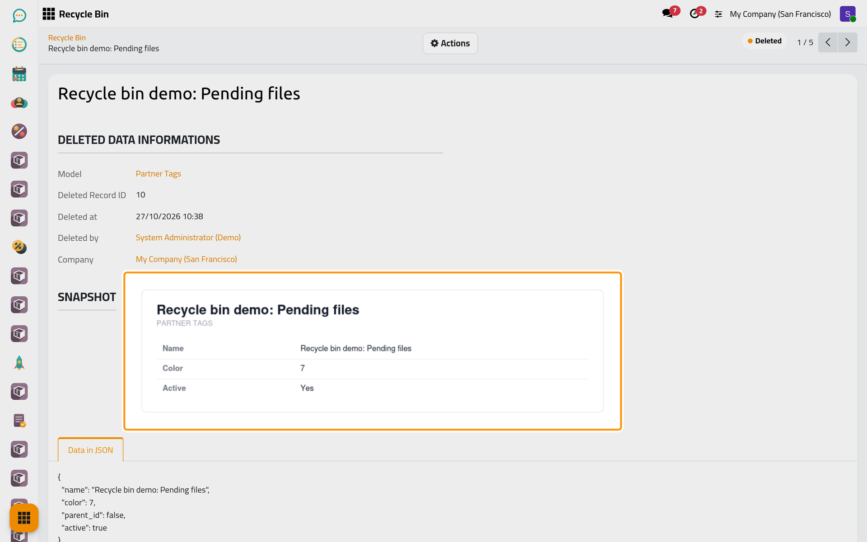This screenshot has width=867, height=542.
Task: Click the orange apps grid floating button
Action: point(24,518)
